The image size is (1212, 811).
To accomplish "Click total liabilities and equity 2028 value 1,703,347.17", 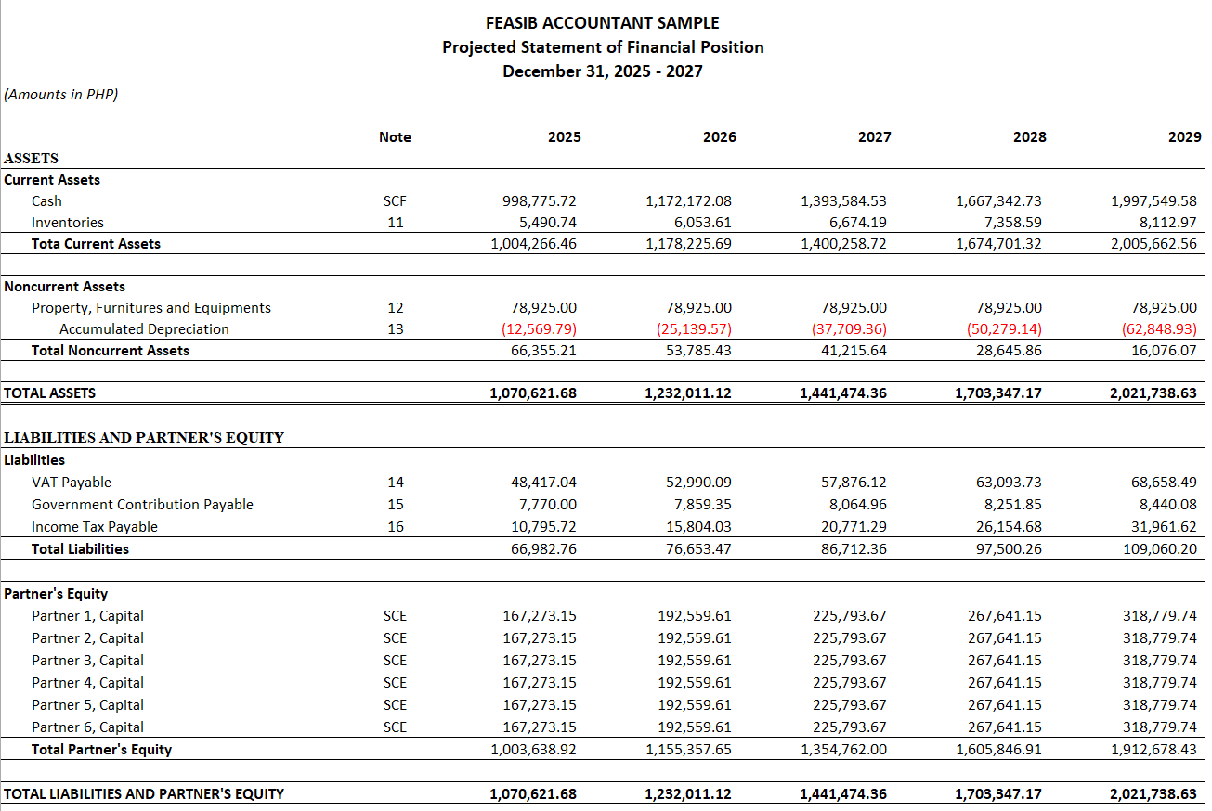I will [998, 793].
